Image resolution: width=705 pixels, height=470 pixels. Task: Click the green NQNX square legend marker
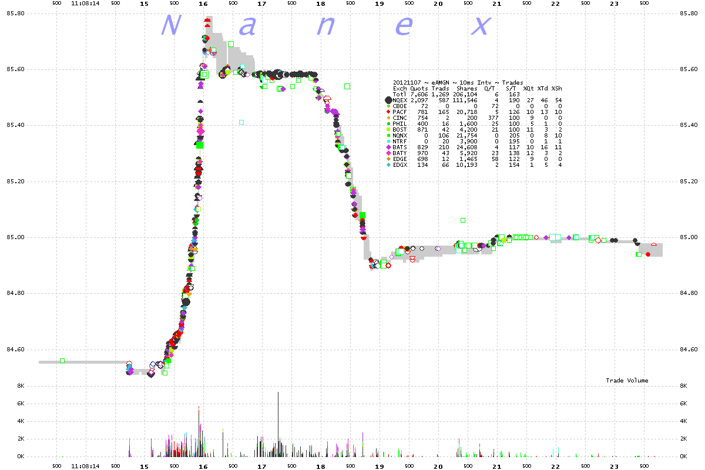[x=388, y=135]
